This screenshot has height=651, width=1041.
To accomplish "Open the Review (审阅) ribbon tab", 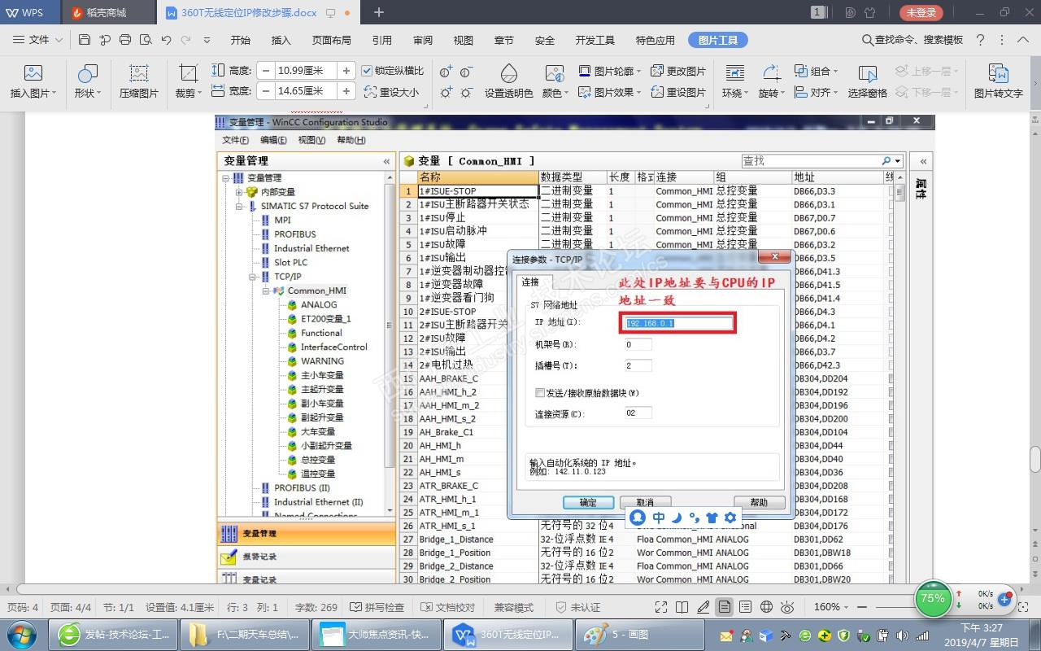I will pyautogui.click(x=423, y=40).
